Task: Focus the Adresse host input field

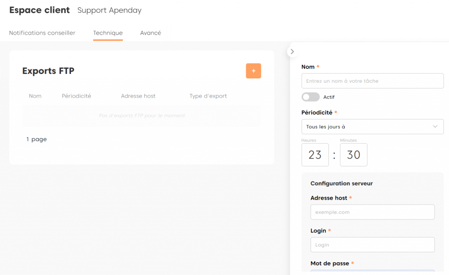Action: point(372,212)
